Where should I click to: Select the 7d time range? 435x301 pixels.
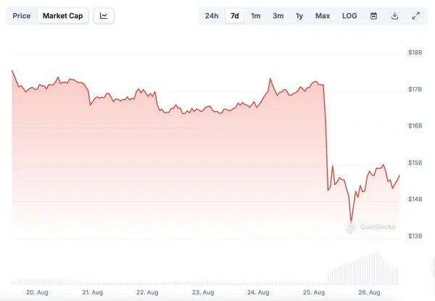(234, 15)
